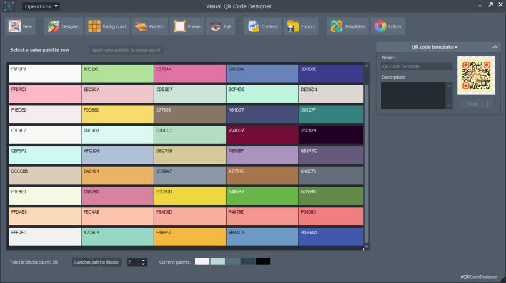Image resolution: width=506 pixels, height=283 pixels.
Task: Open the Background settings icon
Action: pos(107,26)
